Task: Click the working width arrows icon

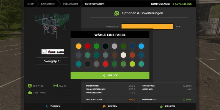Action: 56,86
